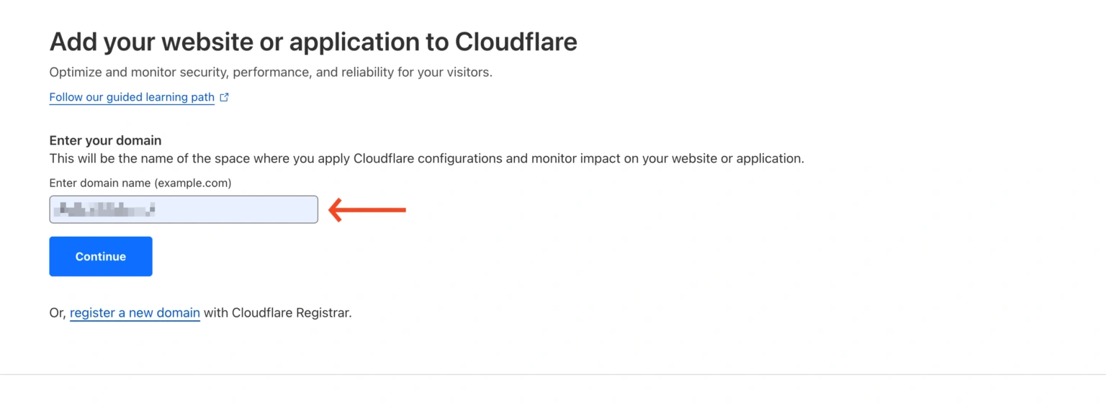The width and height of the screenshot is (1106, 403).
Task: Open the external link icon beside guided learning path
Action: click(224, 97)
